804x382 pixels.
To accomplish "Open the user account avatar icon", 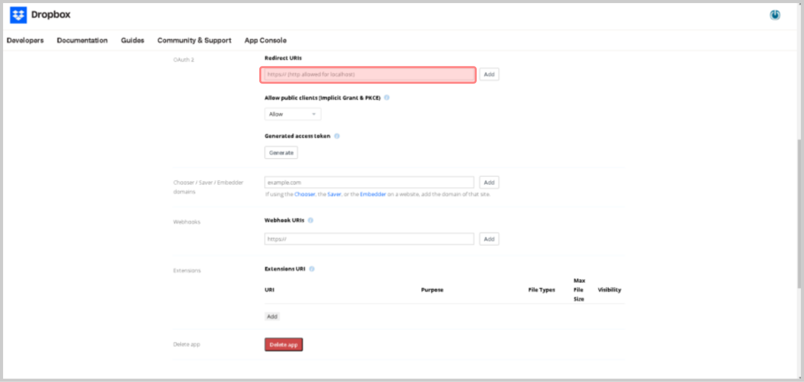I will click(775, 15).
